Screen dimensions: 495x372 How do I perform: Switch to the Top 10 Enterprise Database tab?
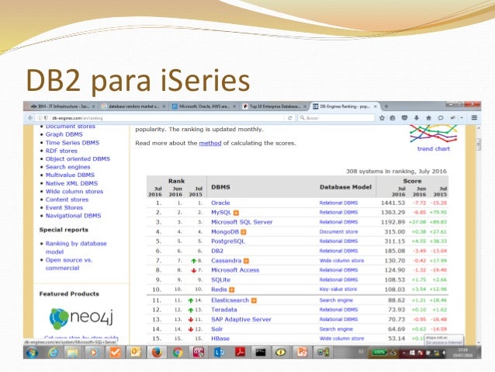(275, 106)
